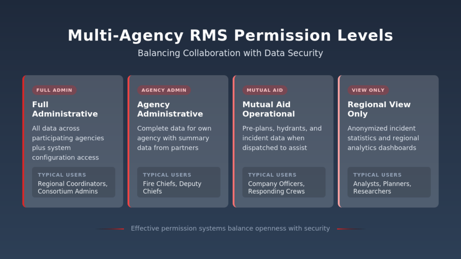Select the red accent bar on Full Administrative card
Viewport: 461px width, 259px height.
pyautogui.click(x=24, y=141)
